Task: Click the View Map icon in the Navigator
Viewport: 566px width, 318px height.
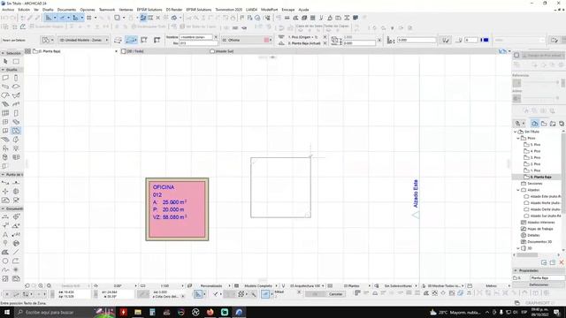Action: click(x=544, y=124)
